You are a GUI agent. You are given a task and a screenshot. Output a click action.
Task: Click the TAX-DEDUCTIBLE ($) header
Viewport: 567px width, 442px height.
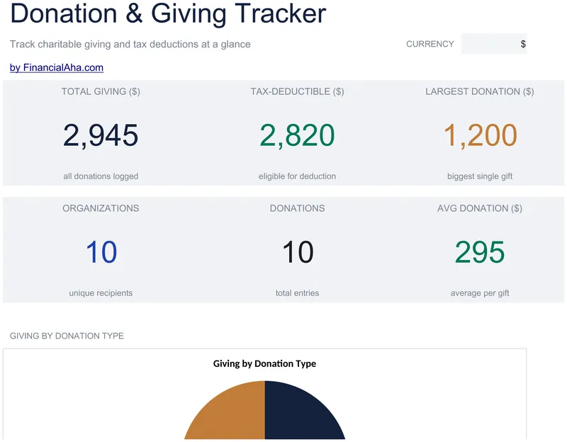[x=297, y=91]
